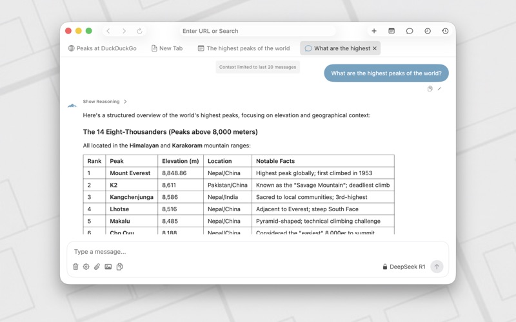Click the 'Savage Mountain' fact for K2

[323, 185]
